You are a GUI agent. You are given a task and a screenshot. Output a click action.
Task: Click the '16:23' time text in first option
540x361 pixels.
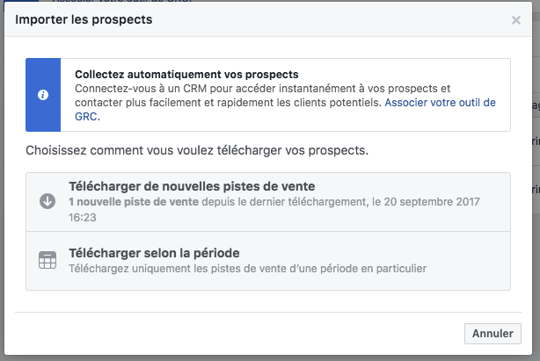83,217
